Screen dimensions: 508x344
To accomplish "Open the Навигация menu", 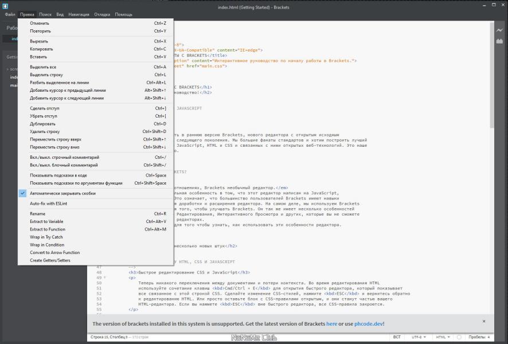I will pyautogui.click(x=79, y=14).
